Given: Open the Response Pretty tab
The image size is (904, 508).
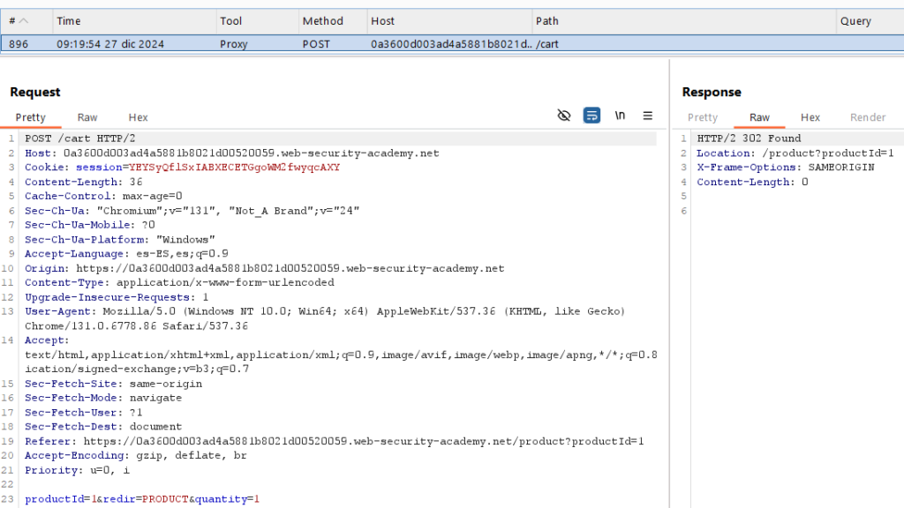Looking at the screenshot, I should pos(703,117).
